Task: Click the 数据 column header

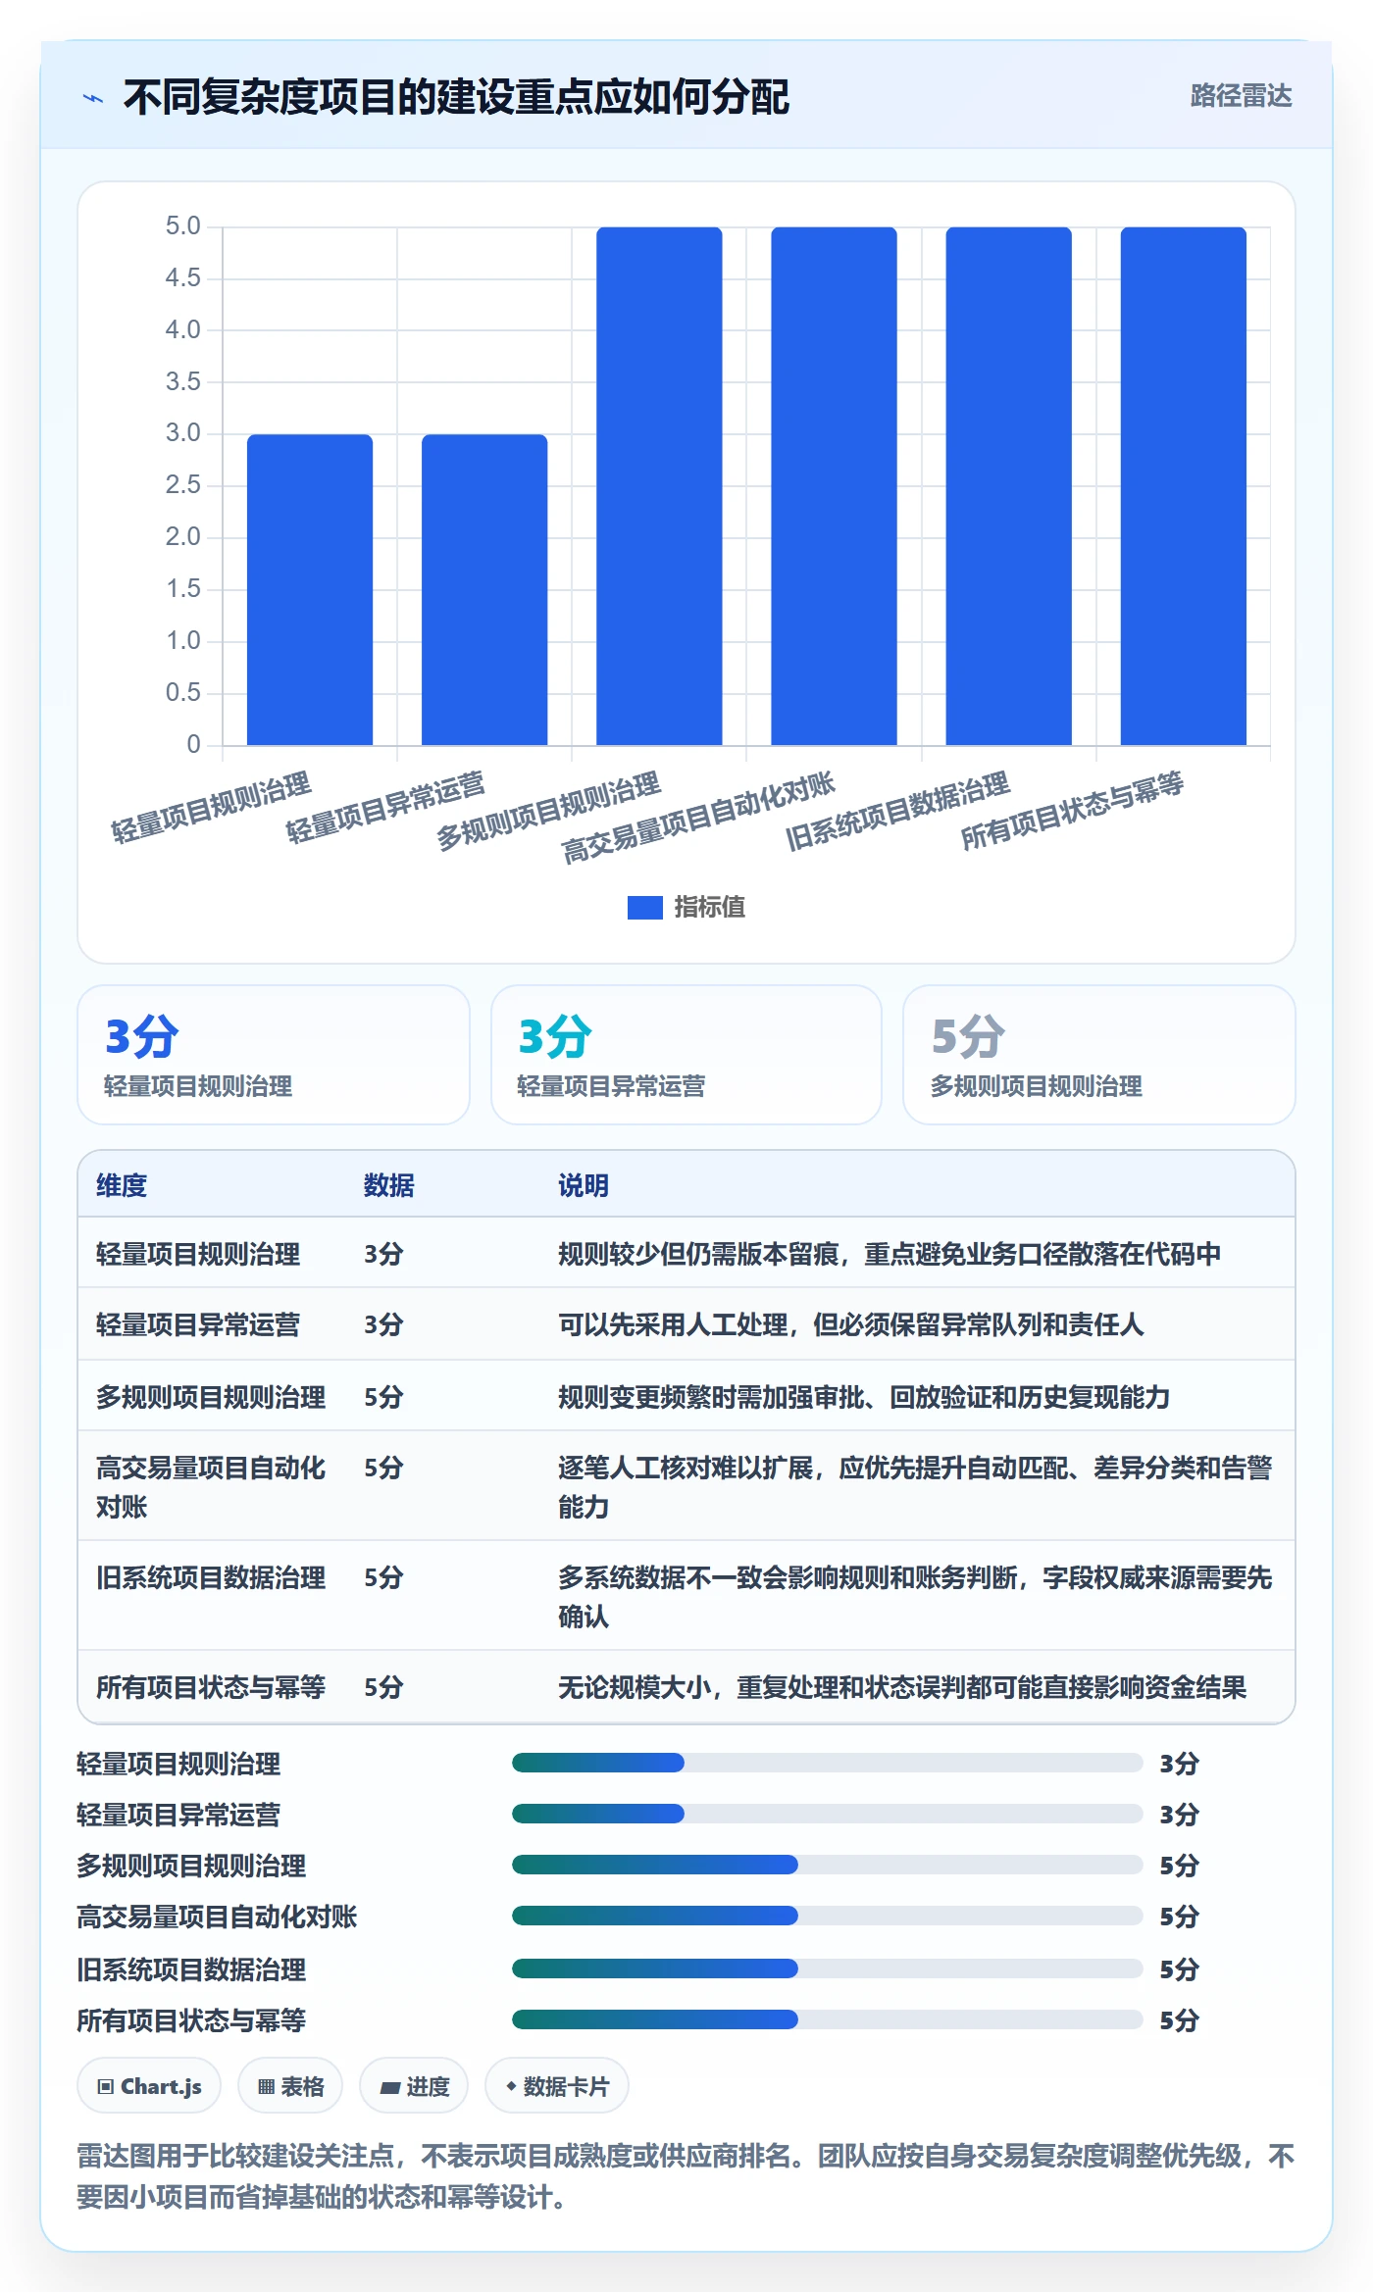Action: (389, 1186)
